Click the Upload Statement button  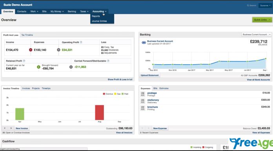tap(149, 75)
